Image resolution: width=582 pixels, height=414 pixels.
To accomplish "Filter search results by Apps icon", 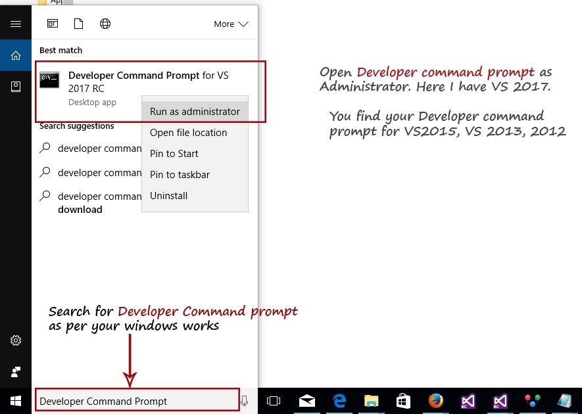I will (53, 24).
